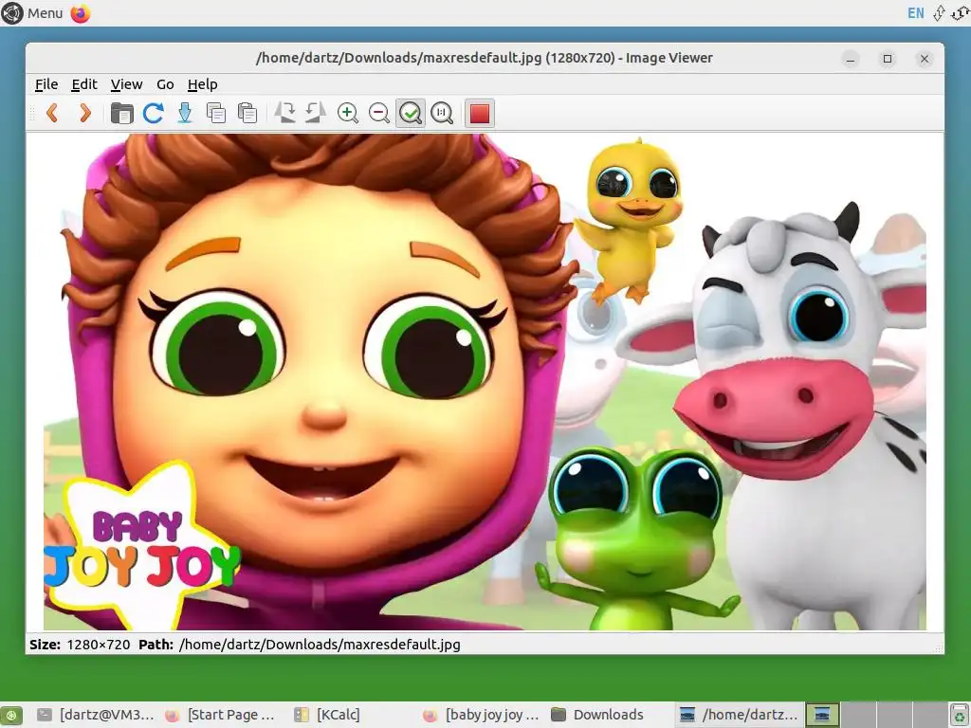Open the Go menu
Image resolution: width=971 pixels, height=728 pixels.
coord(165,84)
